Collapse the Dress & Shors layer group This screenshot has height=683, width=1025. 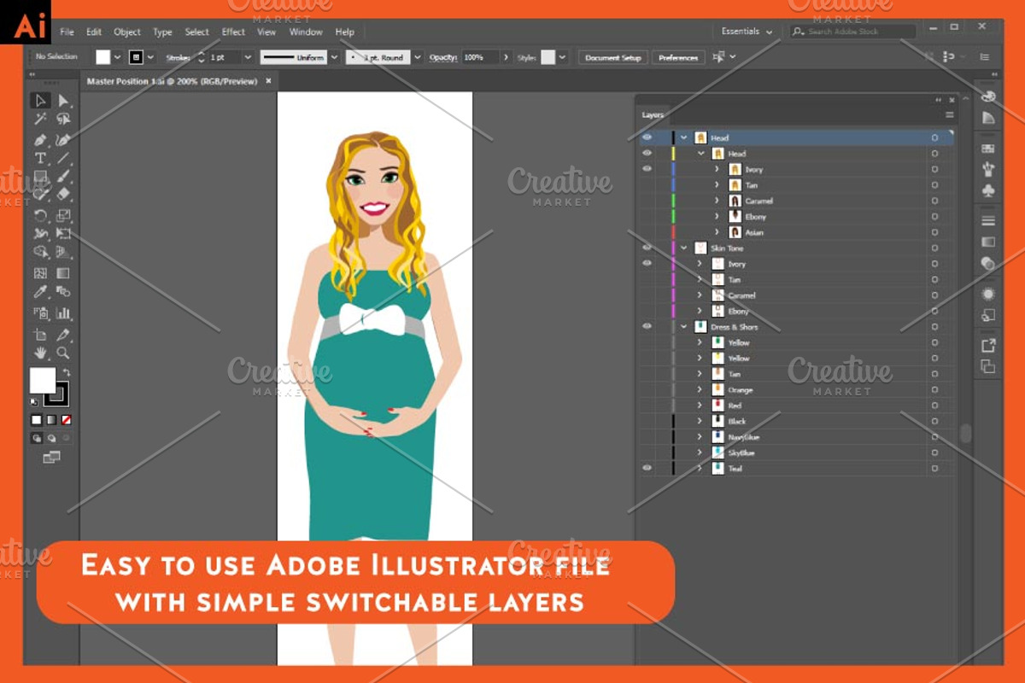pyautogui.click(x=684, y=326)
